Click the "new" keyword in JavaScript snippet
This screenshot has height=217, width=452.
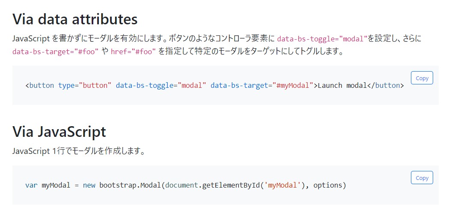click(89, 185)
